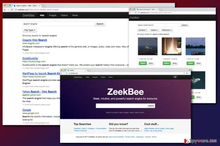Image resolution: width=220 pixels, height=146 pixels.
Task: Select the rocket liftoff video thumbnail
Action: [172, 46]
